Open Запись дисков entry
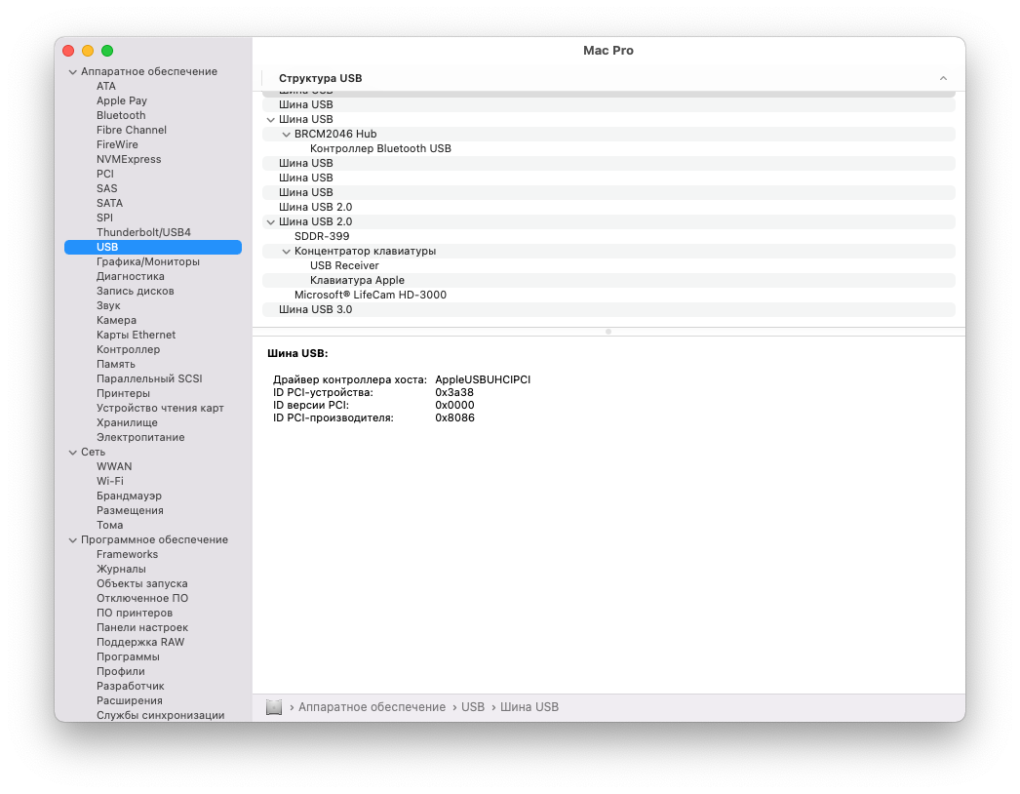Image resolution: width=1020 pixels, height=794 pixels. tap(136, 291)
